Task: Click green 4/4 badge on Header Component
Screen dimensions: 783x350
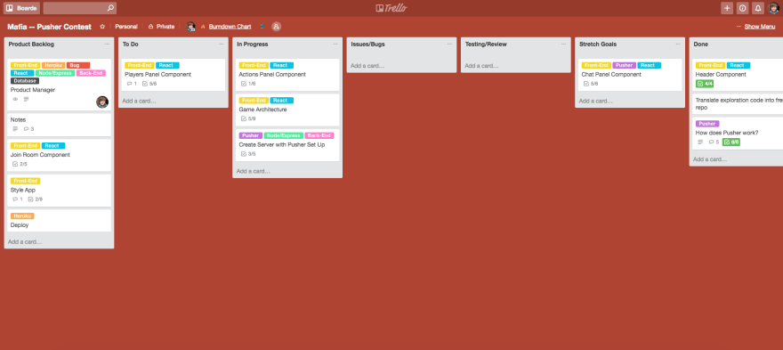Action: 705,84
